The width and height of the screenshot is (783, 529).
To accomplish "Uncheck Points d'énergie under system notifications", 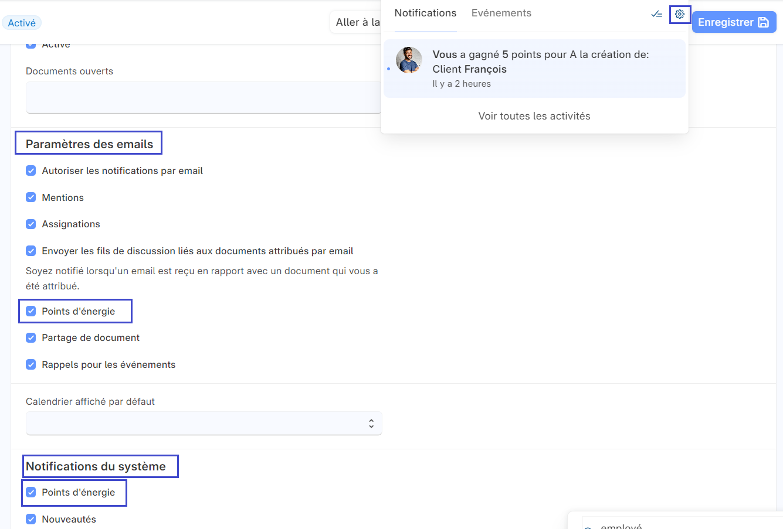I will (30, 493).
